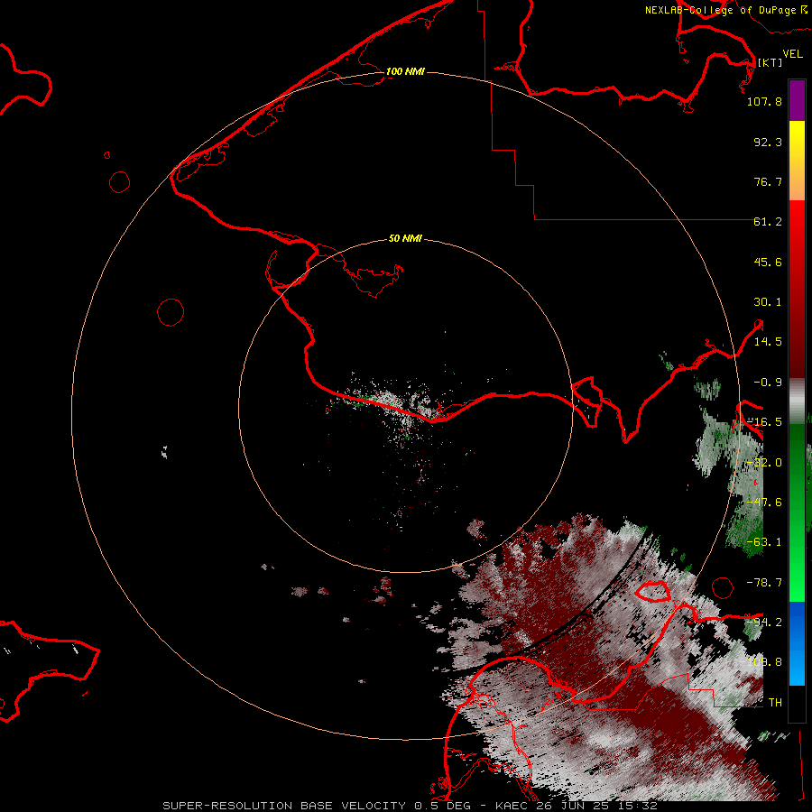Click the -94.2 legend value
This screenshot has height=812, width=812.
tap(764, 623)
